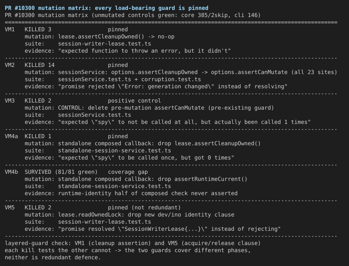Click the 'positive control' label
The height and width of the screenshot is (266, 349).
[x=134, y=101]
